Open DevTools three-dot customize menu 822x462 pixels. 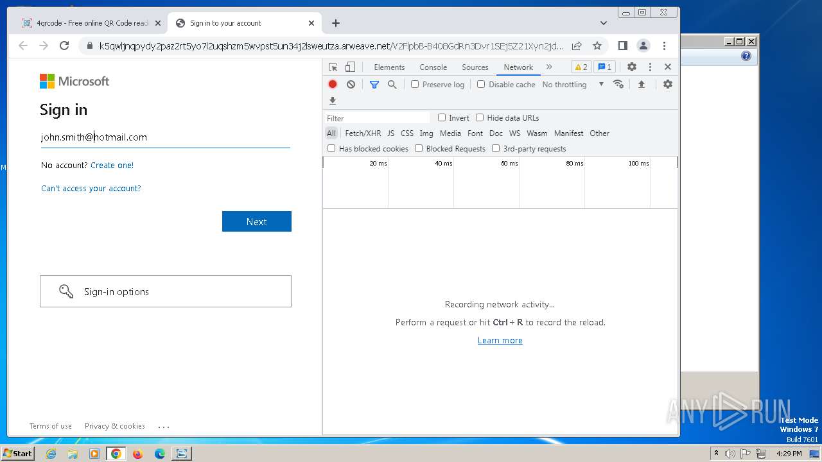point(650,67)
